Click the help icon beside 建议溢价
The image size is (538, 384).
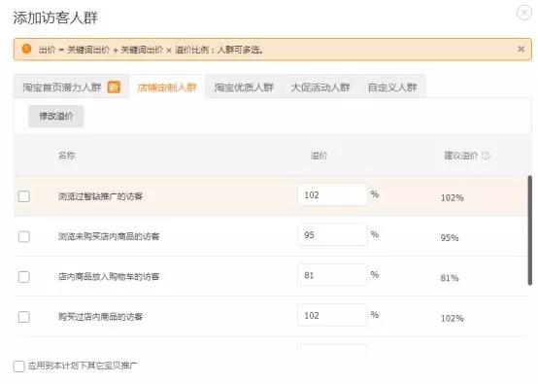(486, 156)
